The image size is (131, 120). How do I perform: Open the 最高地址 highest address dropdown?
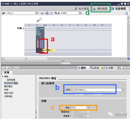[x=88, y=112]
